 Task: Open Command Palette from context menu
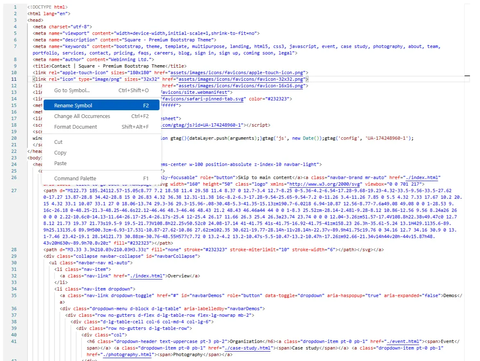(x=101, y=178)
